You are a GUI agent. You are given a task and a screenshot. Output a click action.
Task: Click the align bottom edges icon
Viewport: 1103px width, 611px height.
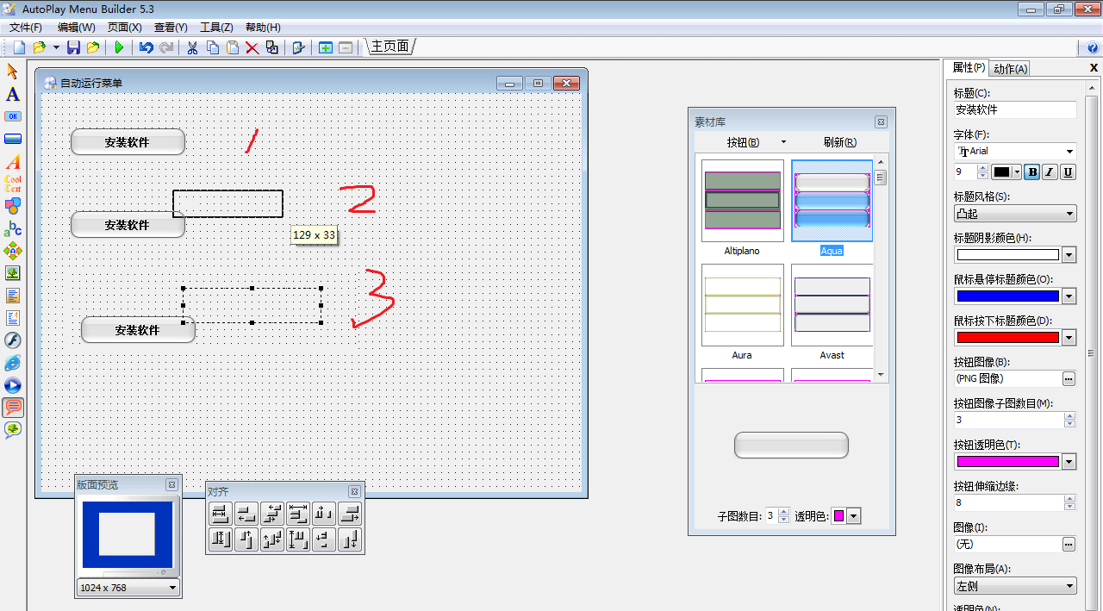tap(350, 540)
